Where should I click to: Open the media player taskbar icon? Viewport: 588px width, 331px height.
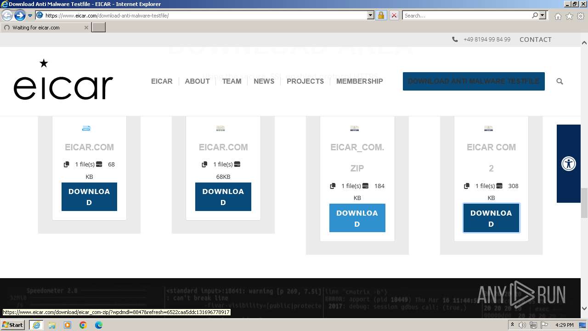click(x=68, y=325)
